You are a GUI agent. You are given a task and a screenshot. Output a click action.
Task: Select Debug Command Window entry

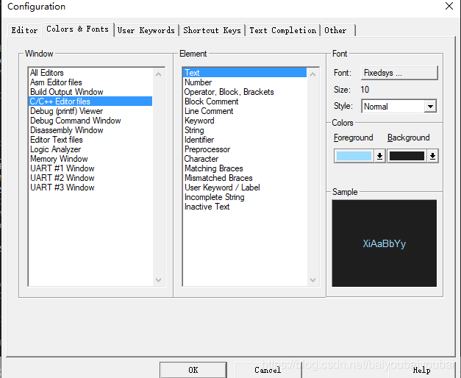coord(90,121)
